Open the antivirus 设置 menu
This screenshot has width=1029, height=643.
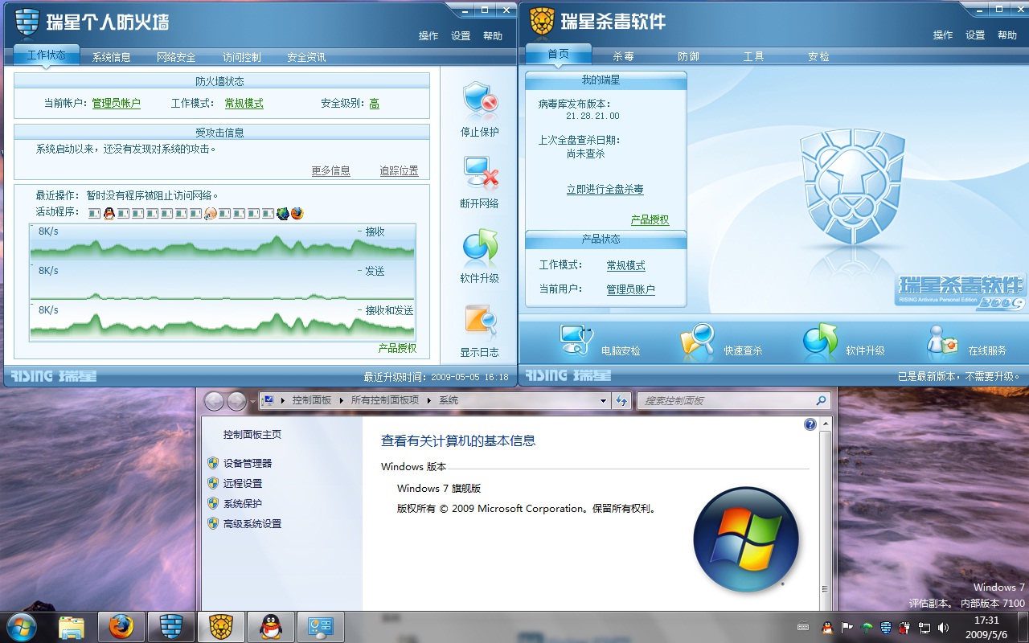coord(975,35)
